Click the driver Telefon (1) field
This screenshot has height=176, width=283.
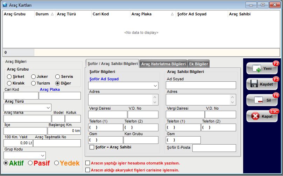pyautogui.click(x=106, y=127)
